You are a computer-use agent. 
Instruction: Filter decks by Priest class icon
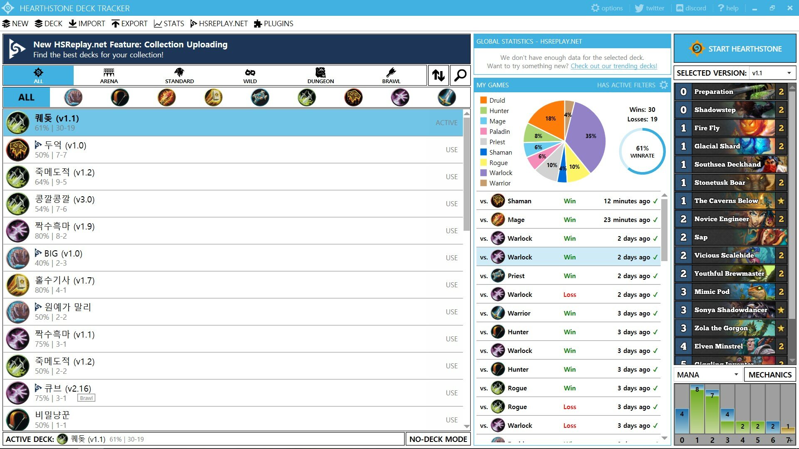coord(260,97)
